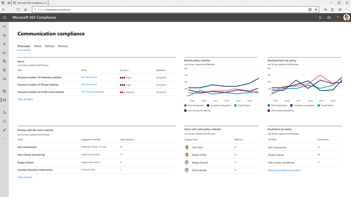Viewport: 351px width, 197px height.
Task: Show more sidebar options via ellipsis
Action: [4, 139]
